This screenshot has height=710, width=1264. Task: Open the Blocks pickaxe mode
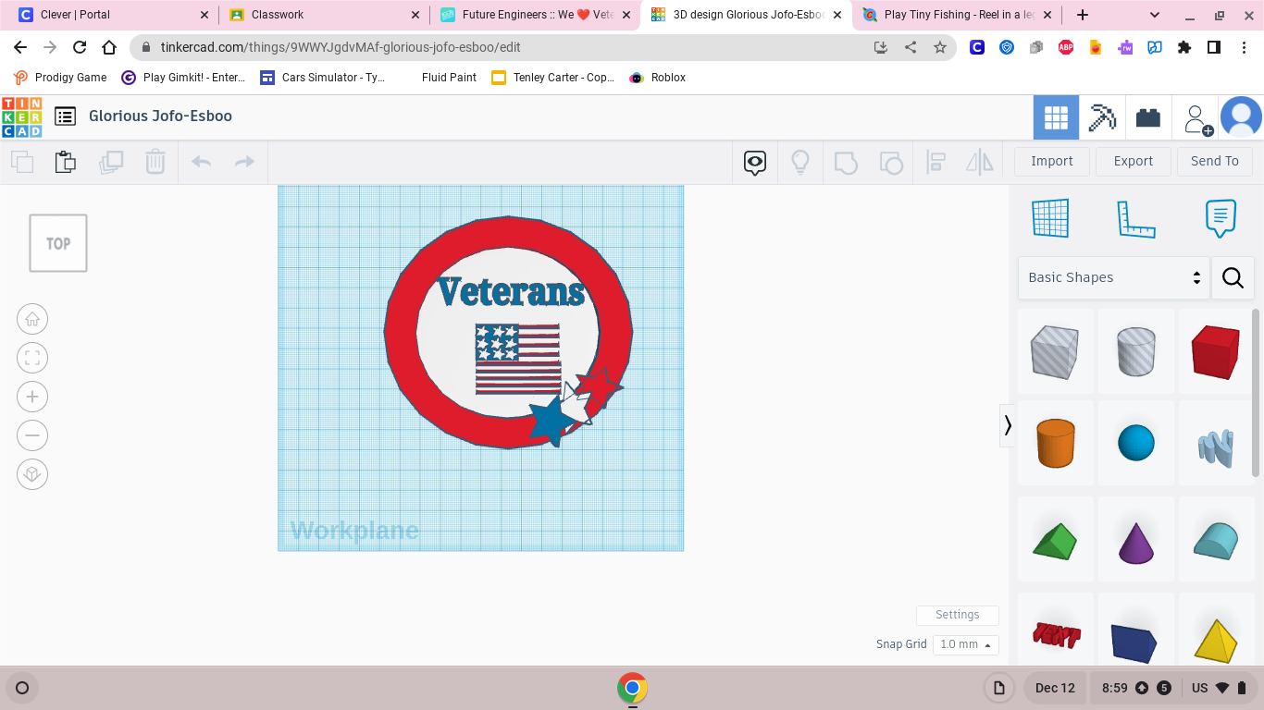pyautogui.click(x=1102, y=117)
